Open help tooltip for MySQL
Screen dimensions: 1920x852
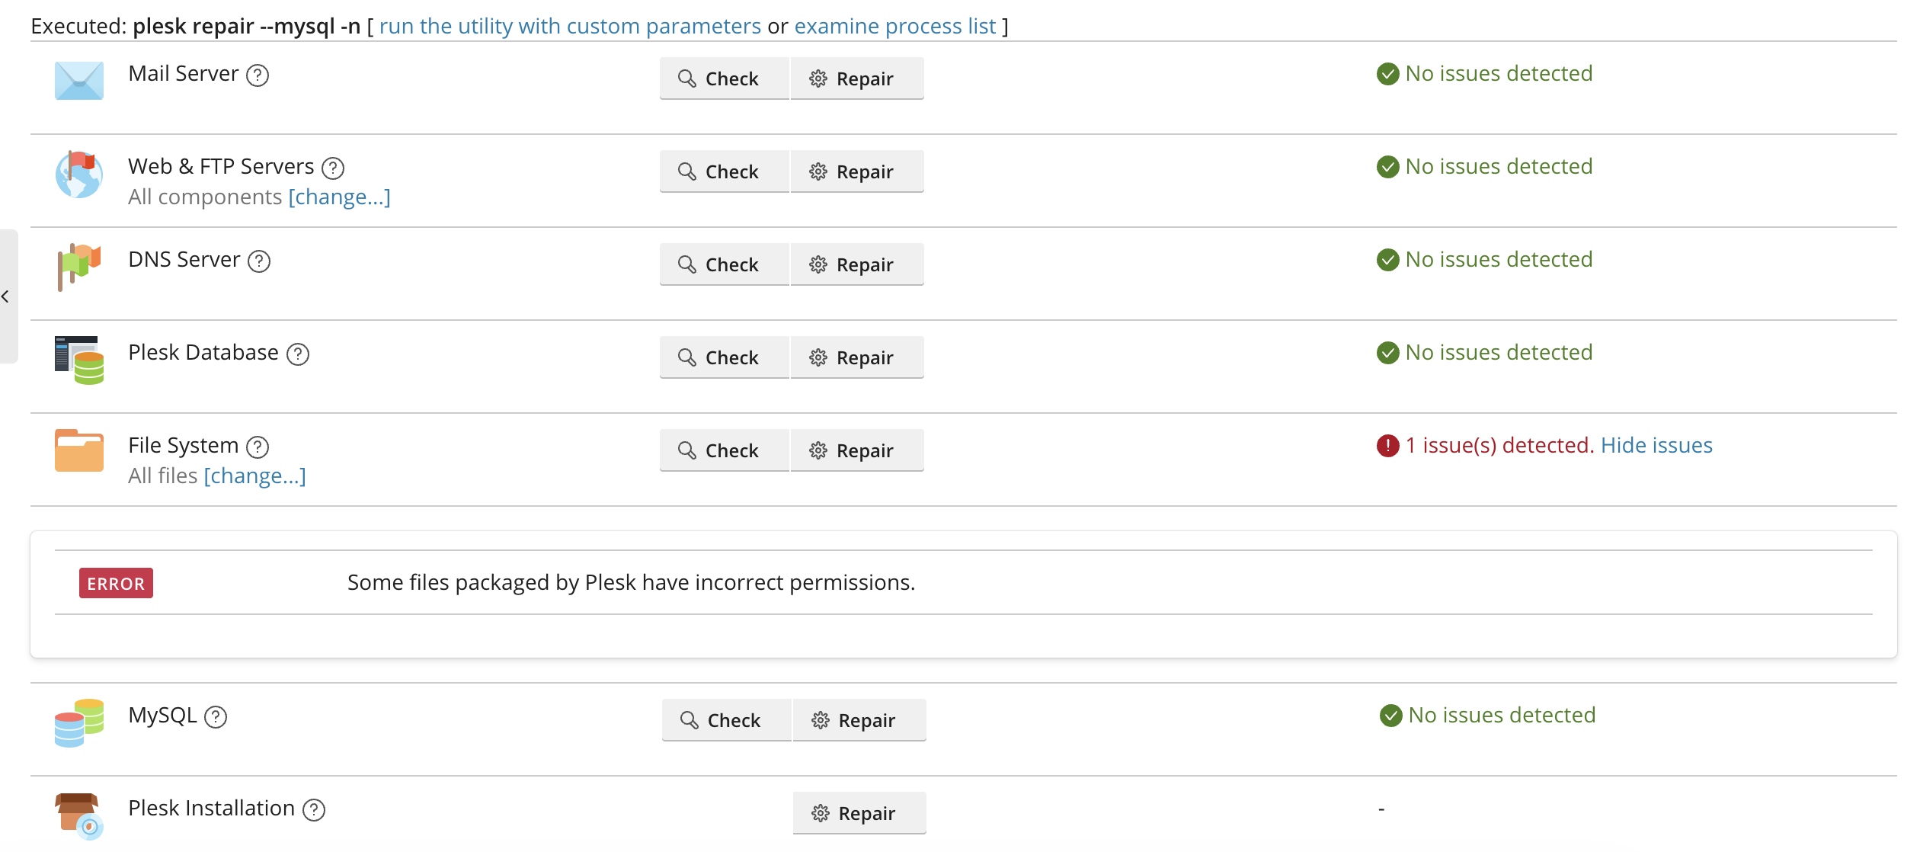point(216,717)
